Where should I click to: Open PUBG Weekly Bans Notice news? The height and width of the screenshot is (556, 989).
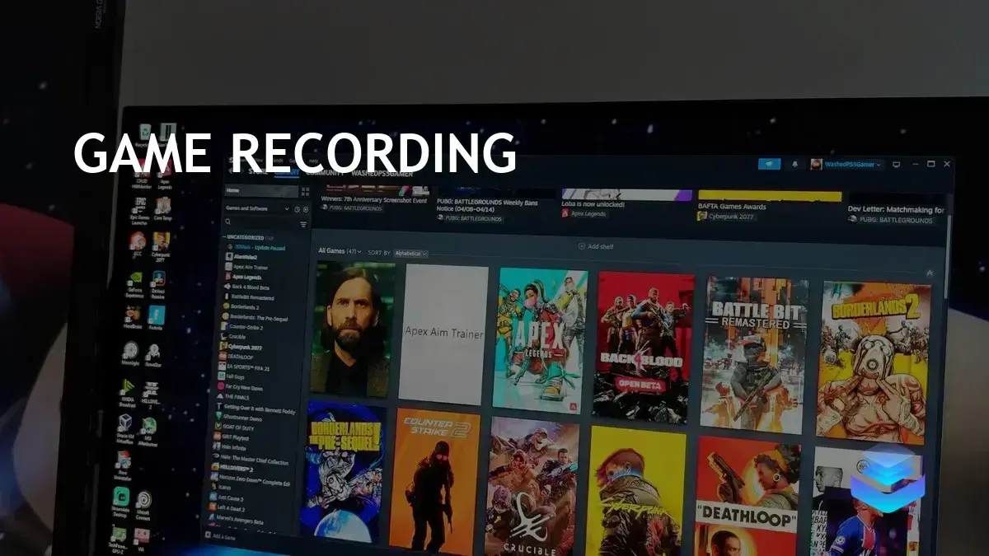(x=487, y=208)
